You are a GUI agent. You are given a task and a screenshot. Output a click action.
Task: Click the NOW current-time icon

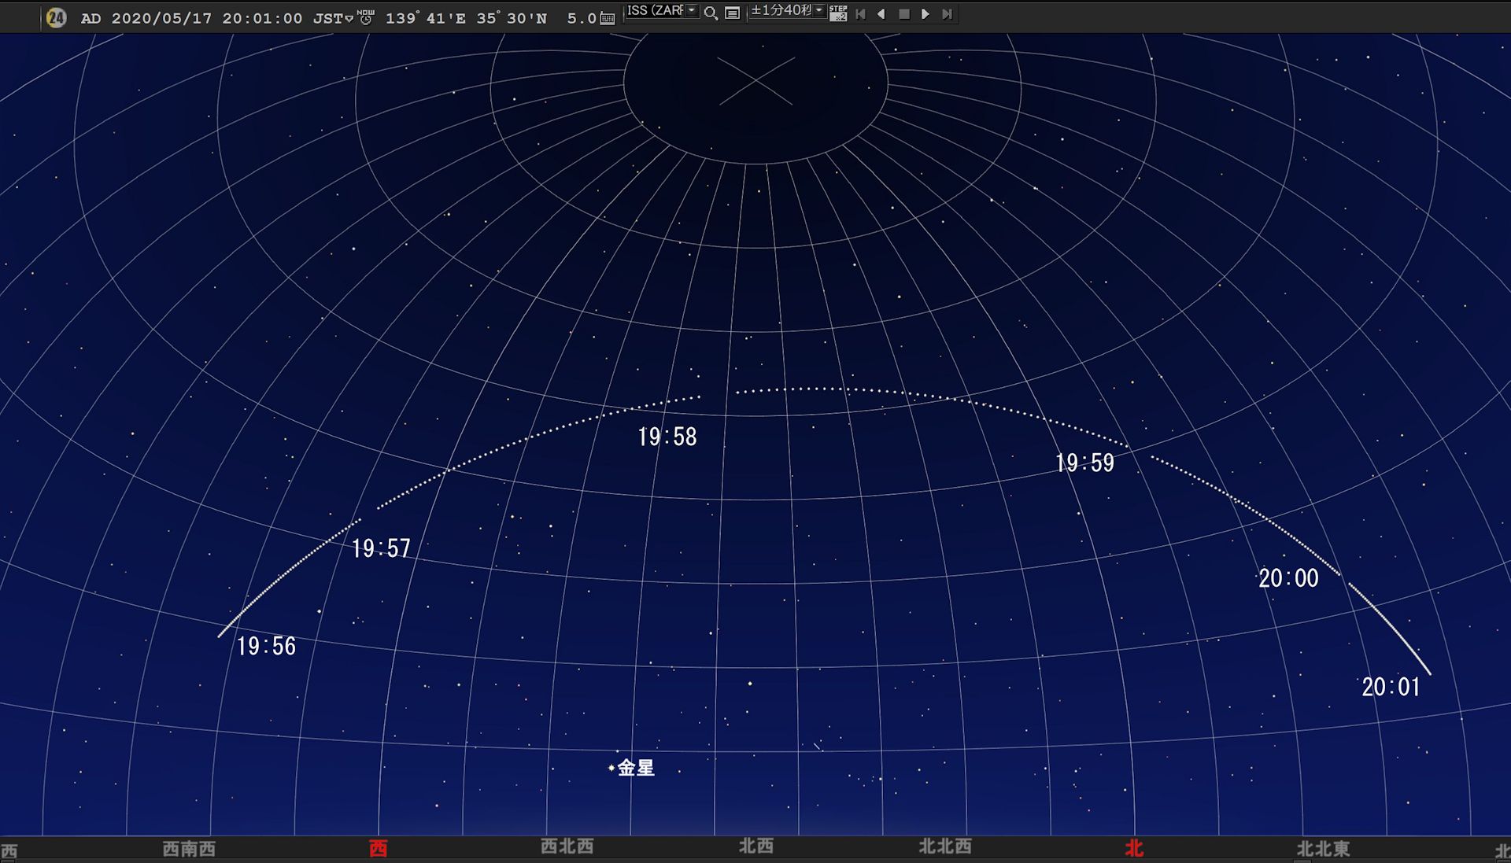pyautogui.click(x=366, y=17)
